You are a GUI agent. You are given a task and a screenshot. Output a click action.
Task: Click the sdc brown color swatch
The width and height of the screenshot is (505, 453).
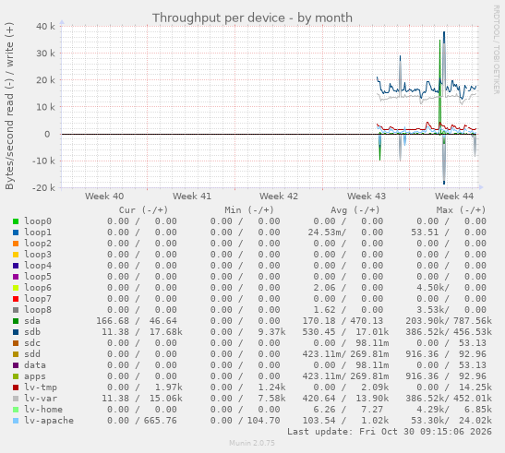point(16,343)
